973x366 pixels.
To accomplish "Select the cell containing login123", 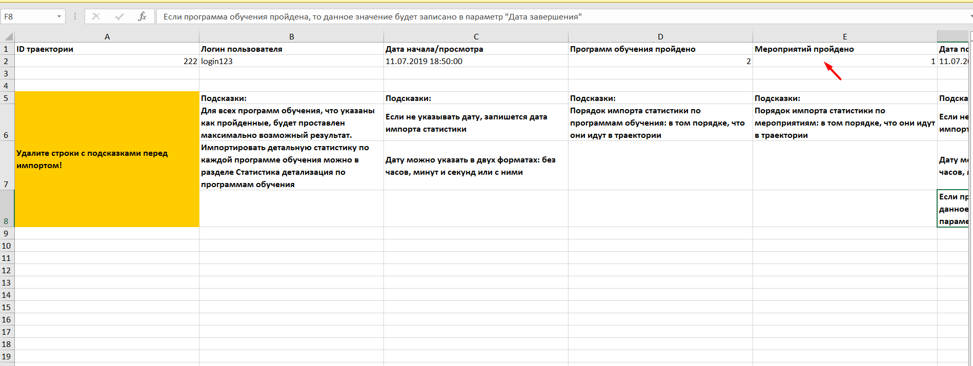I will coord(291,61).
